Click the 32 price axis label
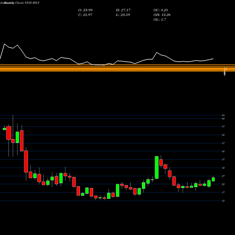This screenshot has width=235, height=235. point(223,168)
